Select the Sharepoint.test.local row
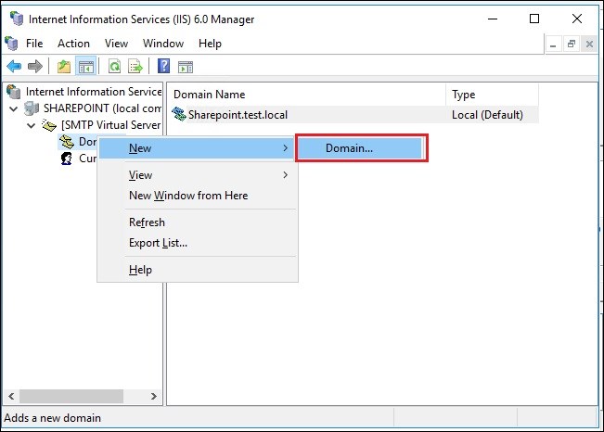This screenshot has width=604, height=432. (354, 115)
